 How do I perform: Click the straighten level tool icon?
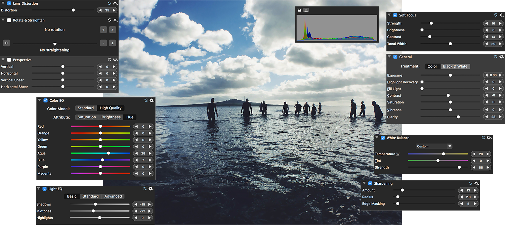point(6,43)
